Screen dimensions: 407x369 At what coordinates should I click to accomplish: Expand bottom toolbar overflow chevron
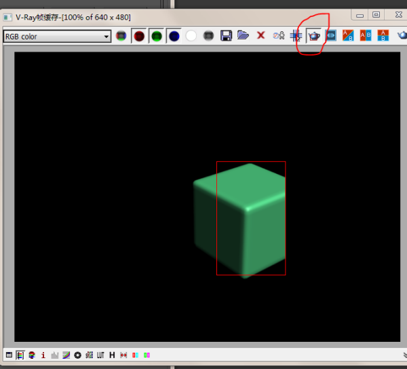(402, 355)
